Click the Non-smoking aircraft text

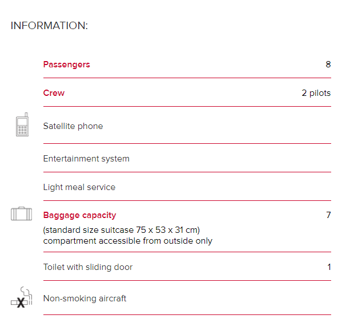(85, 298)
